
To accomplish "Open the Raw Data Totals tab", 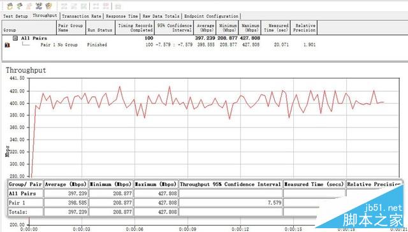I will (161, 16).
